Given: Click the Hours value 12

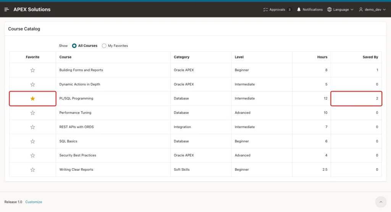Looking at the screenshot, I should pyautogui.click(x=325, y=98).
